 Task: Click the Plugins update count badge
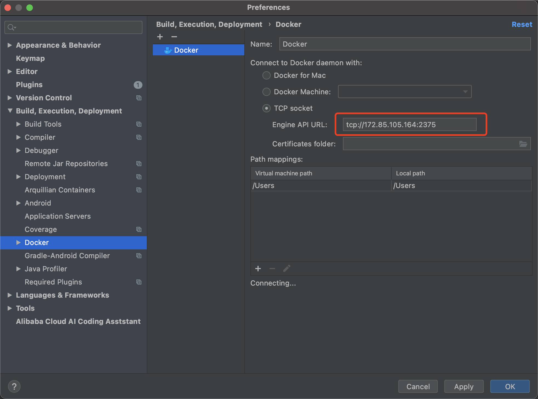click(x=138, y=85)
